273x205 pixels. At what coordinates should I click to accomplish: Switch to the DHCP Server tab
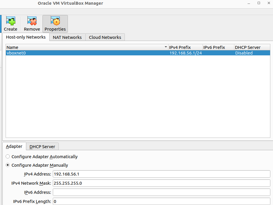42,147
